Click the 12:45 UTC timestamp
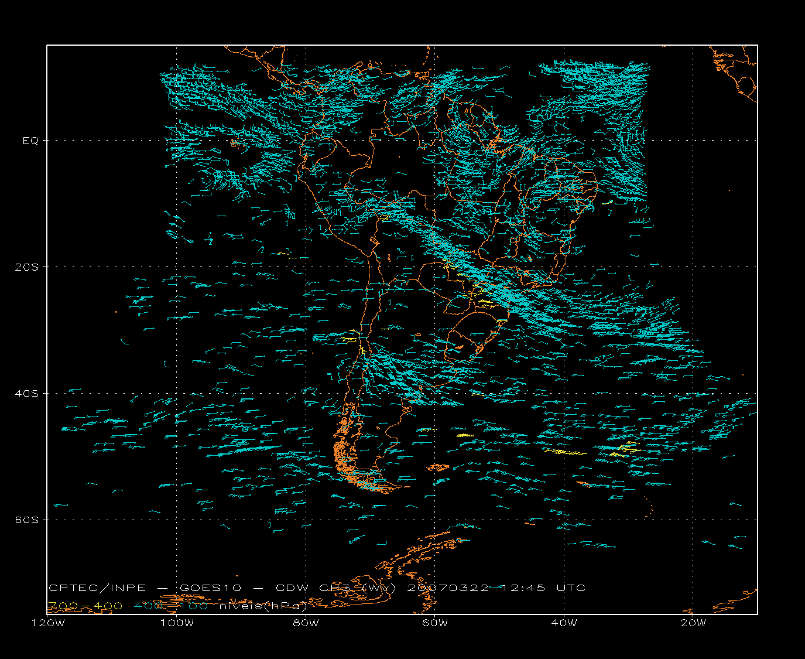805x659 pixels. (x=543, y=588)
